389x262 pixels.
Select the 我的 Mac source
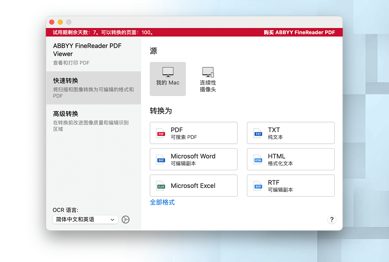pos(168,79)
